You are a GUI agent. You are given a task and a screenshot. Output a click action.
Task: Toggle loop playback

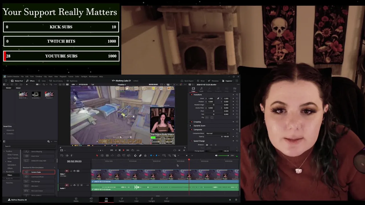(133, 150)
